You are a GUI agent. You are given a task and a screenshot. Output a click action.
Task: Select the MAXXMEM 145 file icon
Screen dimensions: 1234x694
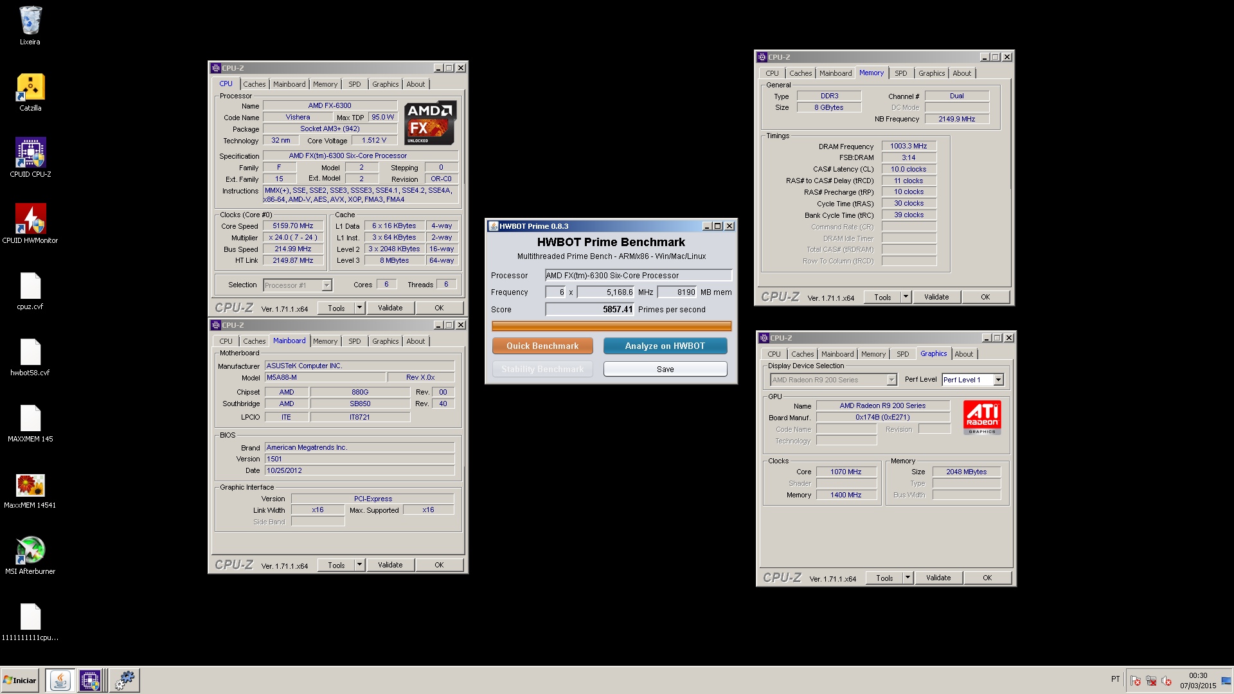tap(30, 418)
